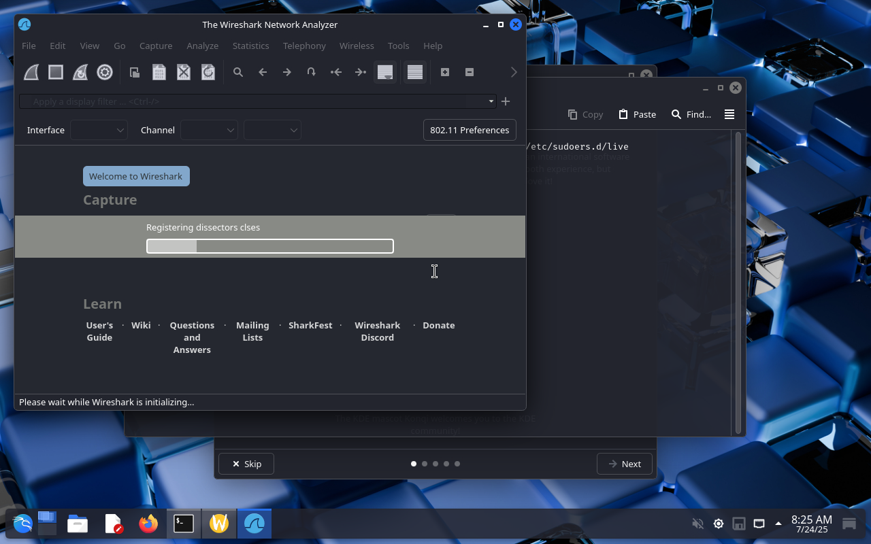Add a display filter button with plus
871x544 pixels.
pyautogui.click(x=506, y=101)
